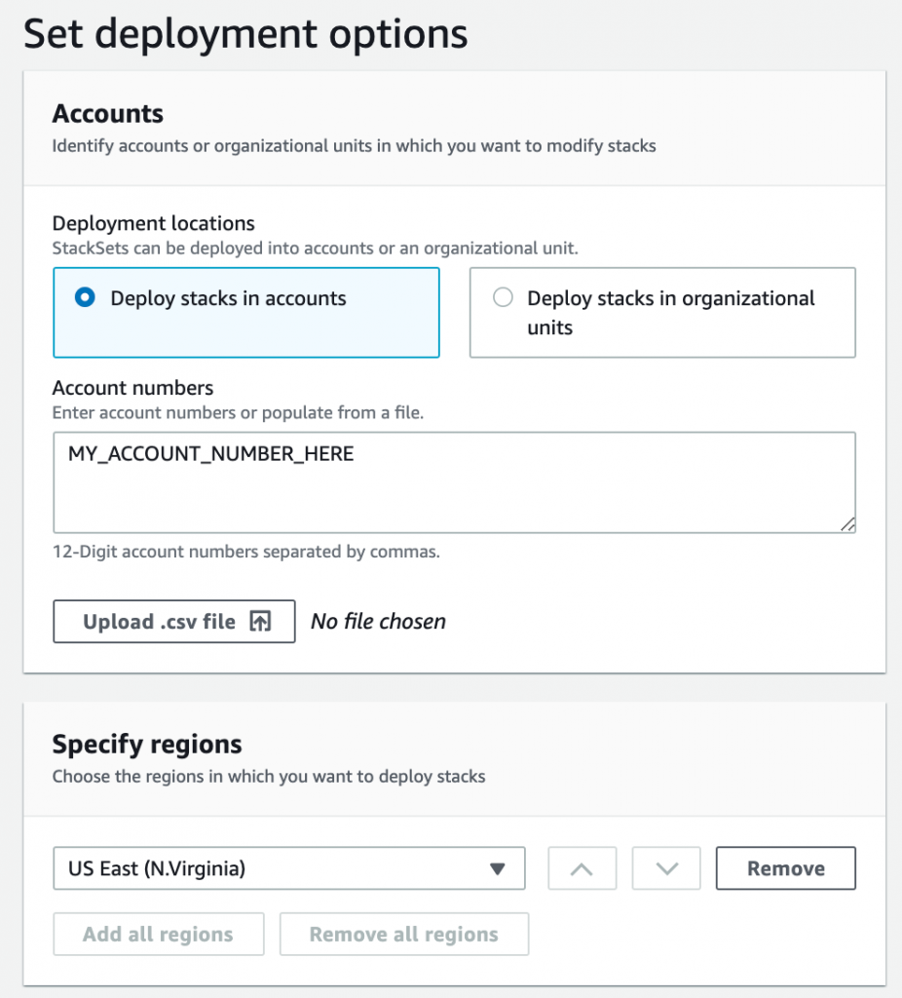Image resolution: width=902 pixels, height=998 pixels.
Task: Remove the US East region
Action: click(785, 868)
